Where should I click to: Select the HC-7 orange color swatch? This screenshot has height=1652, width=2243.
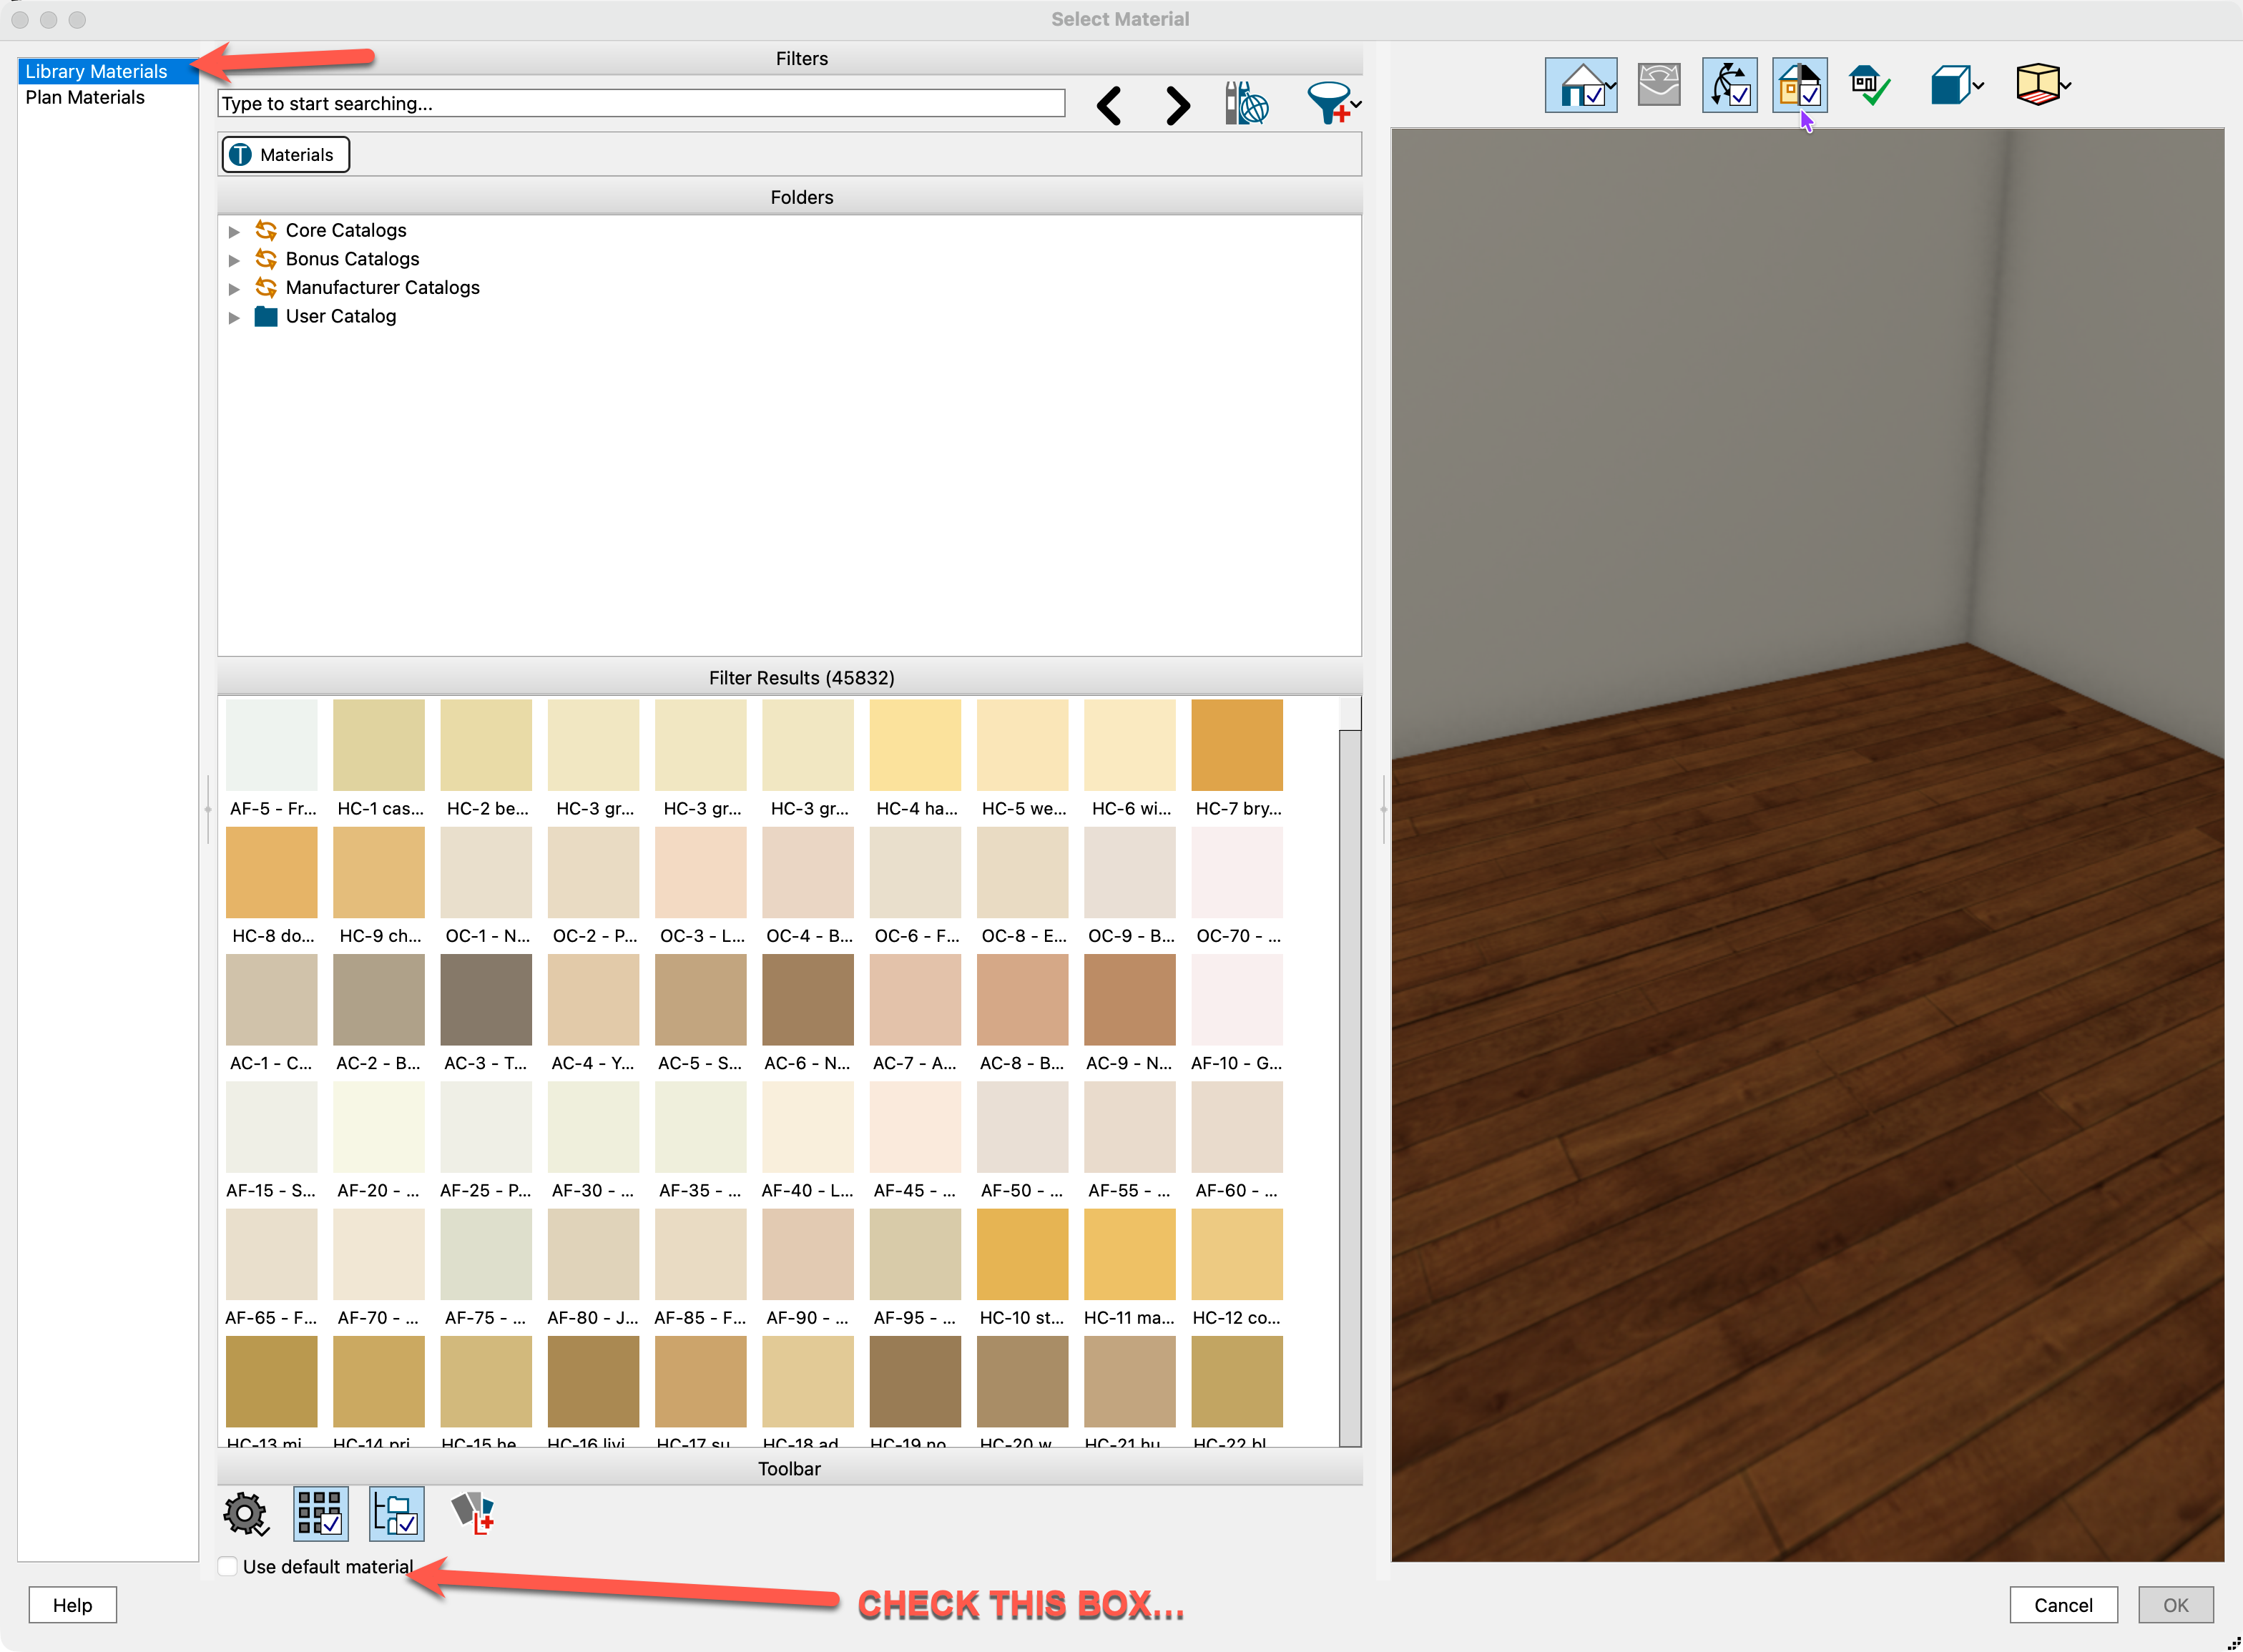pyautogui.click(x=1236, y=746)
